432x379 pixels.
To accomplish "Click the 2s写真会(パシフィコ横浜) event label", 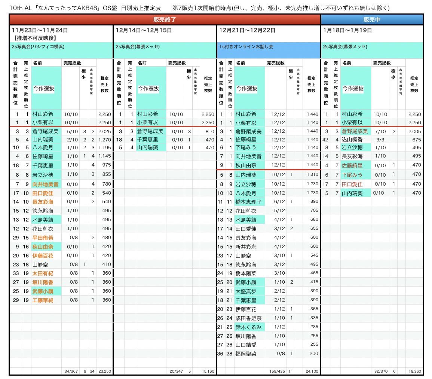I will click(x=38, y=47).
